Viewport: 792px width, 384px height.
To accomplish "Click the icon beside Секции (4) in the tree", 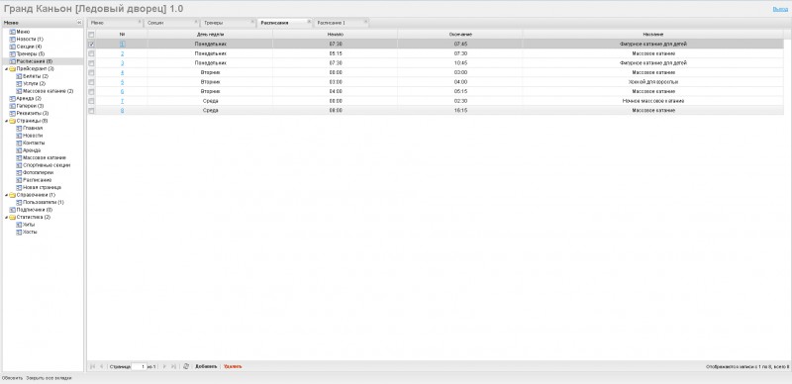I will click(13, 47).
